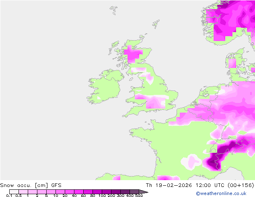
Task: Click the 300–400 cm legend swatch
Action: point(125,192)
